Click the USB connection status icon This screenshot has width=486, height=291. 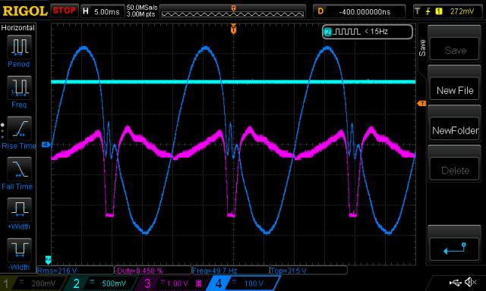click(456, 283)
